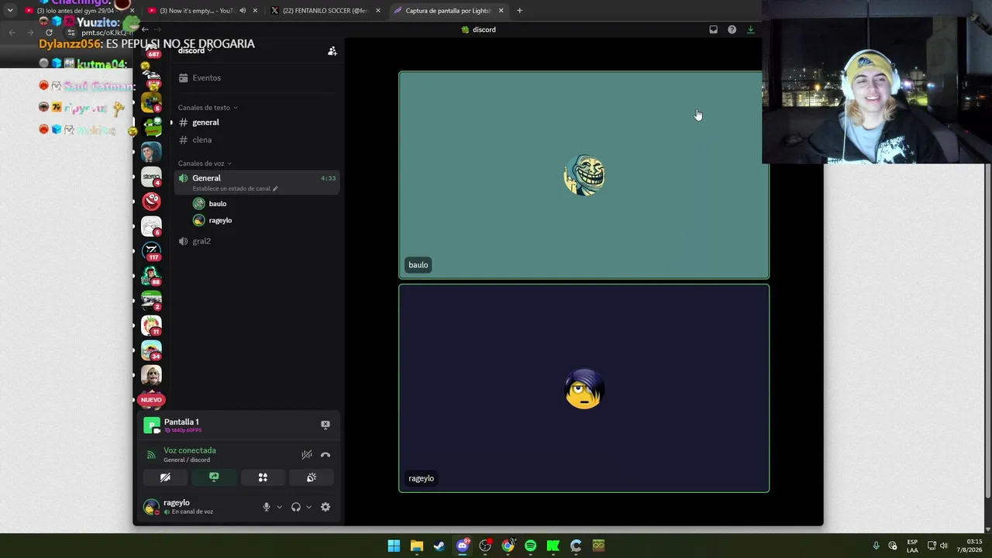Open Steam from the taskbar

pyautogui.click(x=439, y=546)
